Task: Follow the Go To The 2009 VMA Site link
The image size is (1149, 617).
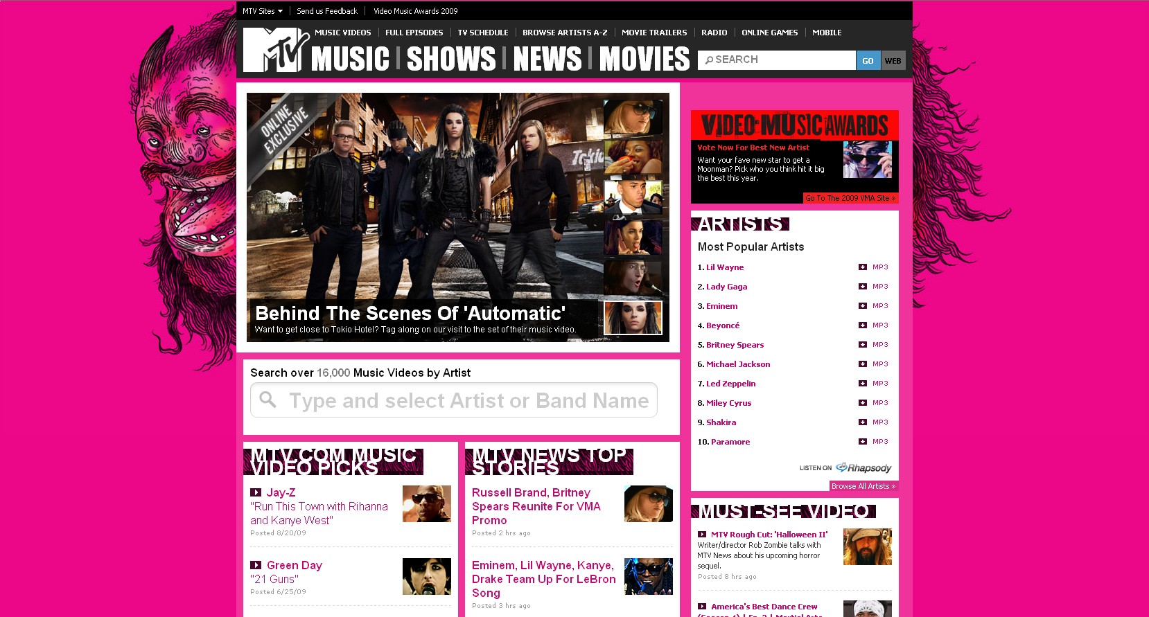Action: click(850, 198)
